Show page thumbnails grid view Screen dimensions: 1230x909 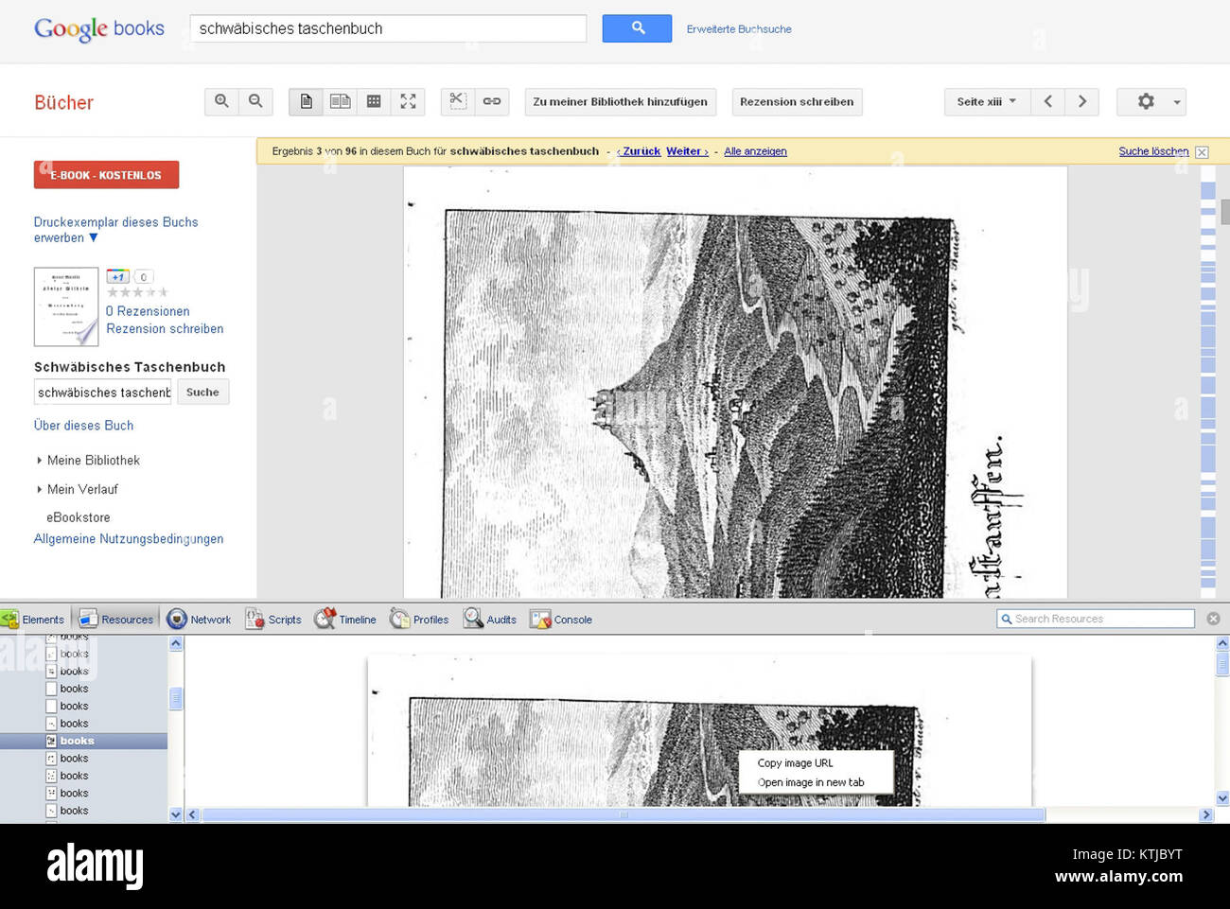(x=374, y=101)
